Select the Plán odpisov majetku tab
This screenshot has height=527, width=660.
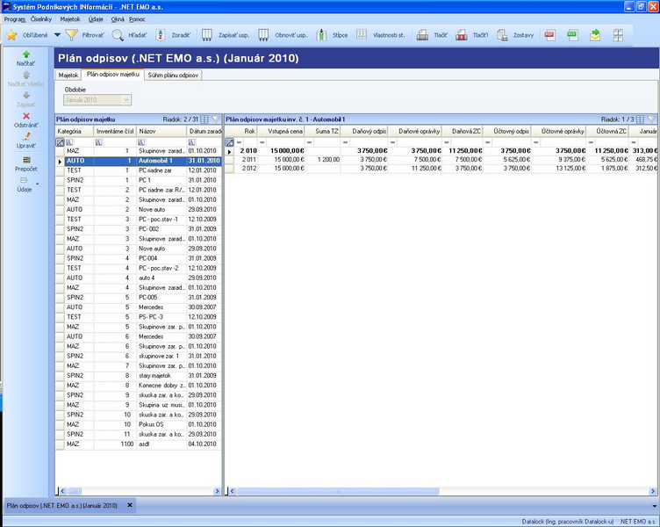[113, 74]
